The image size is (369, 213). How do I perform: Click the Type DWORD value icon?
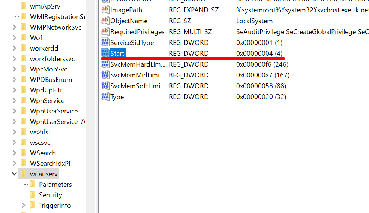[105, 97]
